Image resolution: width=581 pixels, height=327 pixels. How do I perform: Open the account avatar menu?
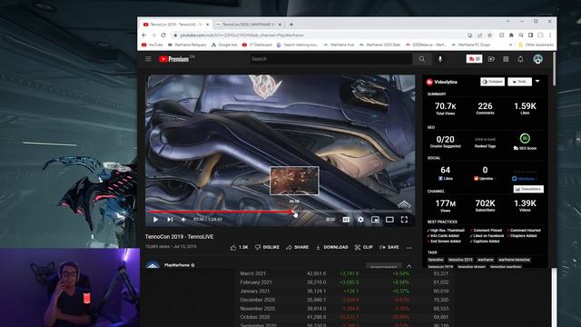pos(537,59)
